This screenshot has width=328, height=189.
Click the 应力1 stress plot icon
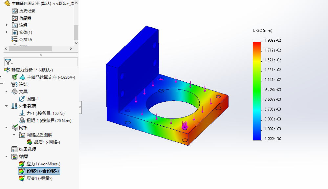pyautogui.click(x=22, y=164)
